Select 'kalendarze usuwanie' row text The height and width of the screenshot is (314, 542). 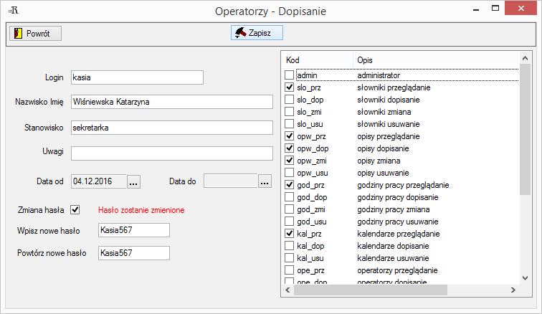393,258
